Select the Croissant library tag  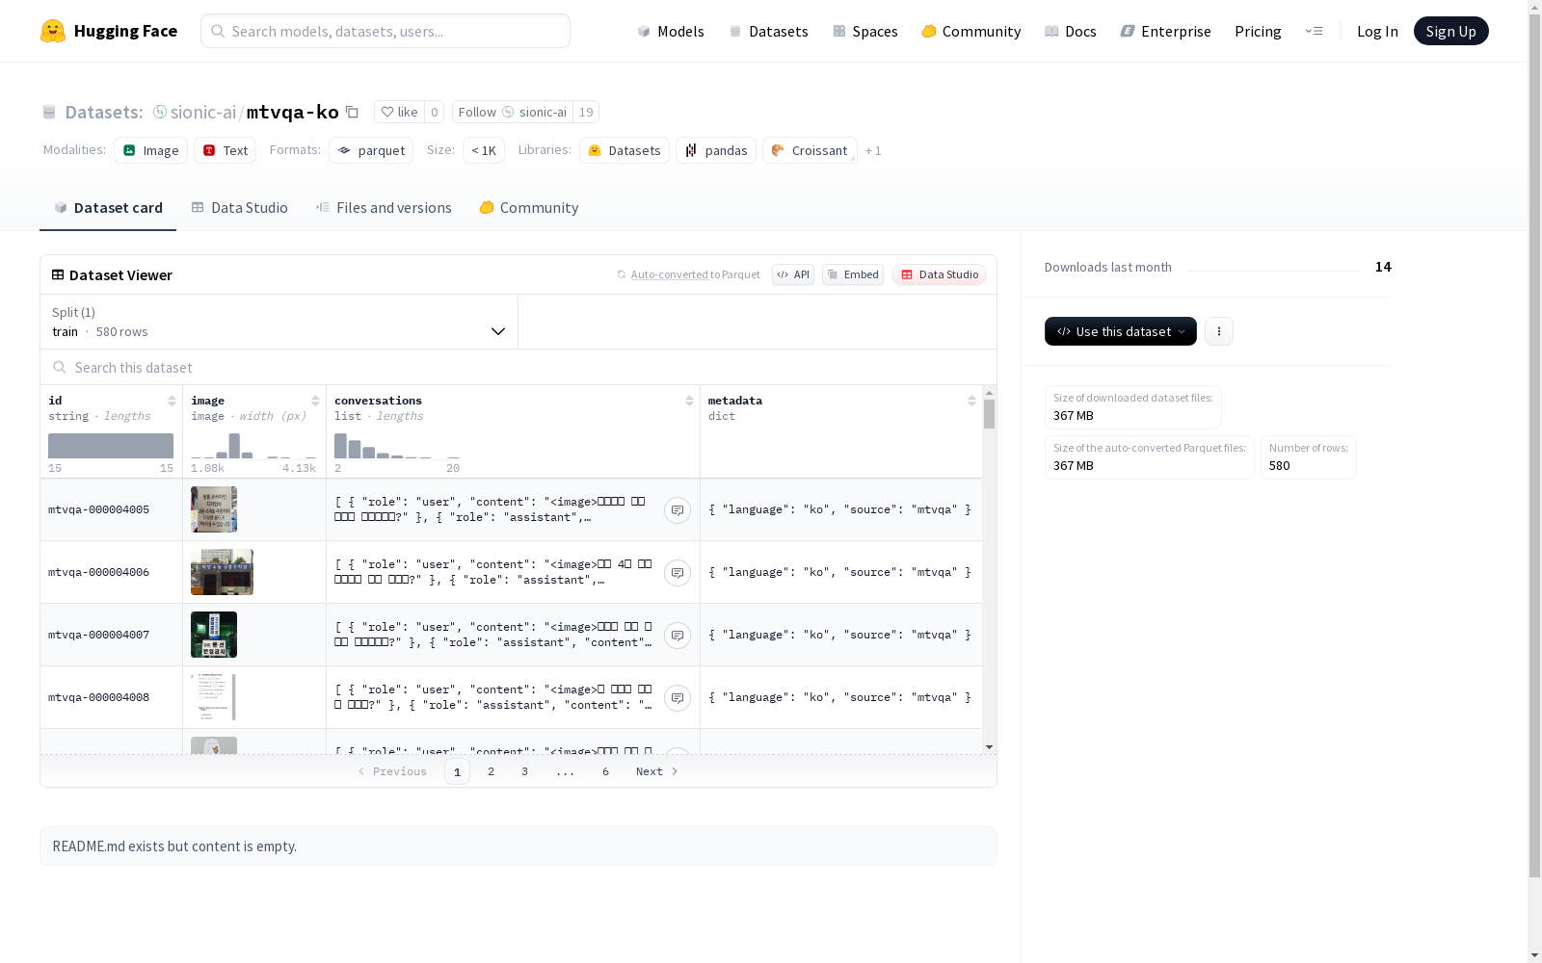tap(810, 150)
